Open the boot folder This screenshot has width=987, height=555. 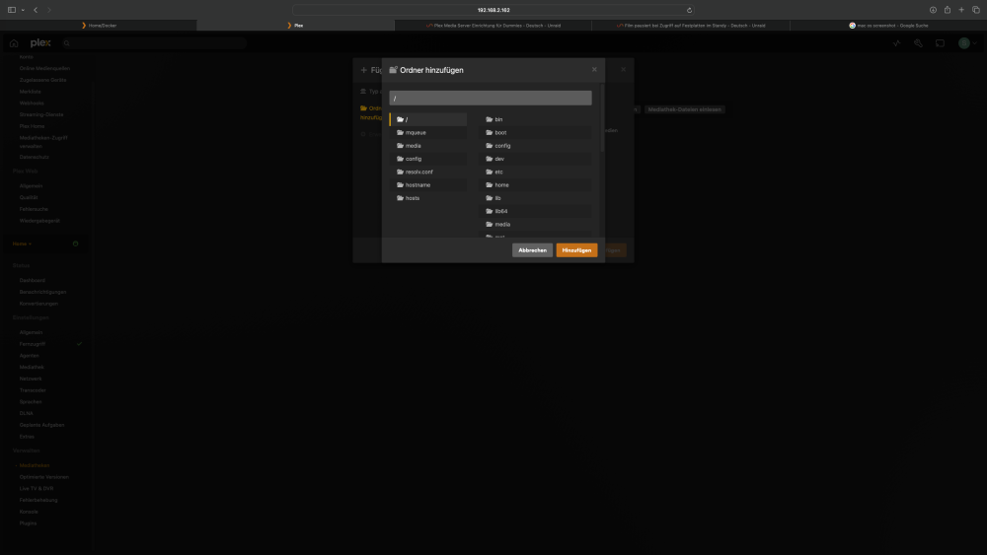[x=535, y=133]
